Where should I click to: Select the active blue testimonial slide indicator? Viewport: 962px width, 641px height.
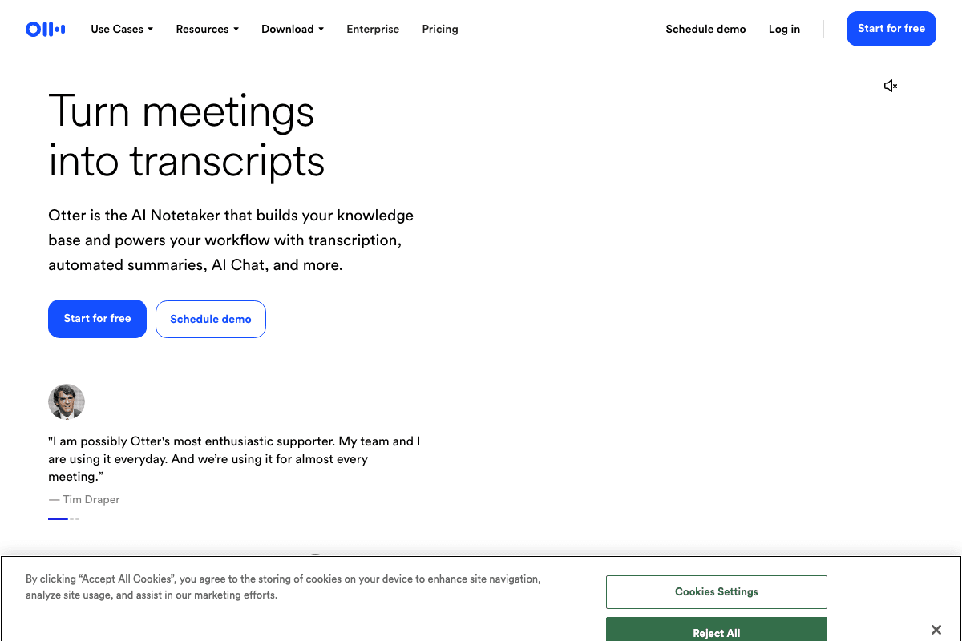point(58,519)
